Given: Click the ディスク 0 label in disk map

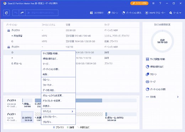Looking at the screenshot, I should click(x=11, y=100).
